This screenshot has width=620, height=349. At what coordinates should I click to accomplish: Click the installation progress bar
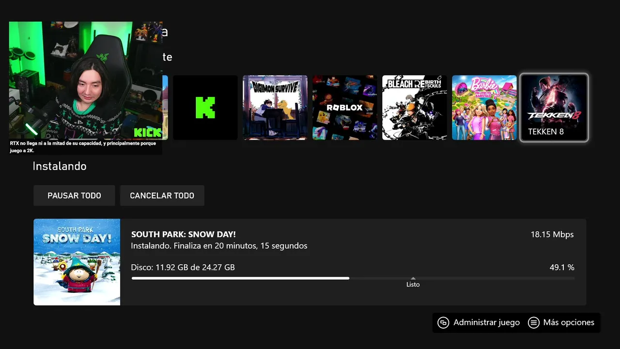point(353,278)
